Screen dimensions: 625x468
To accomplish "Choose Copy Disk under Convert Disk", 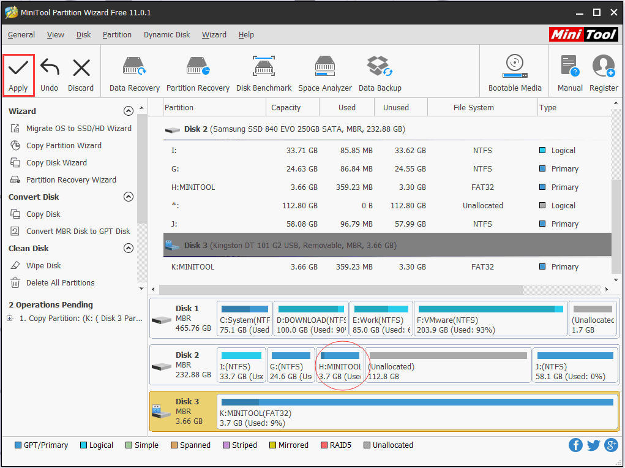I will pos(35,214).
